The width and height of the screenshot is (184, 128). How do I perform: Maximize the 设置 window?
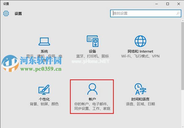point(167,4)
